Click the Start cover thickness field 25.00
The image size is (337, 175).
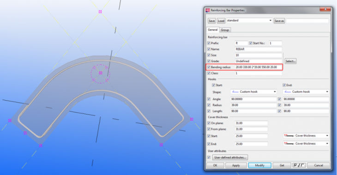[251, 136]
